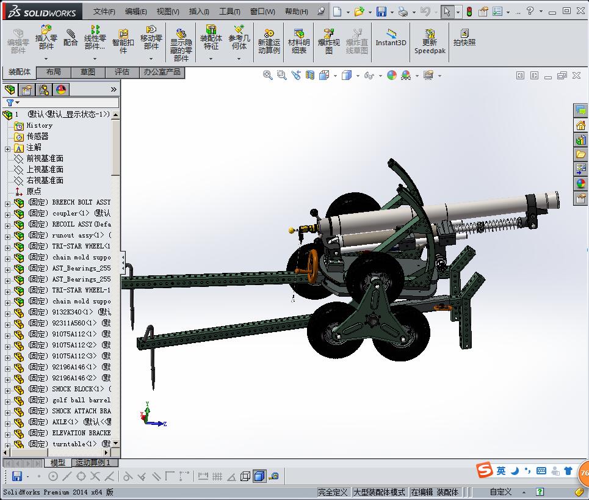Open the Measure tool on bottom toolbar
The image size is (589, 500).
[x=274, y=476]
